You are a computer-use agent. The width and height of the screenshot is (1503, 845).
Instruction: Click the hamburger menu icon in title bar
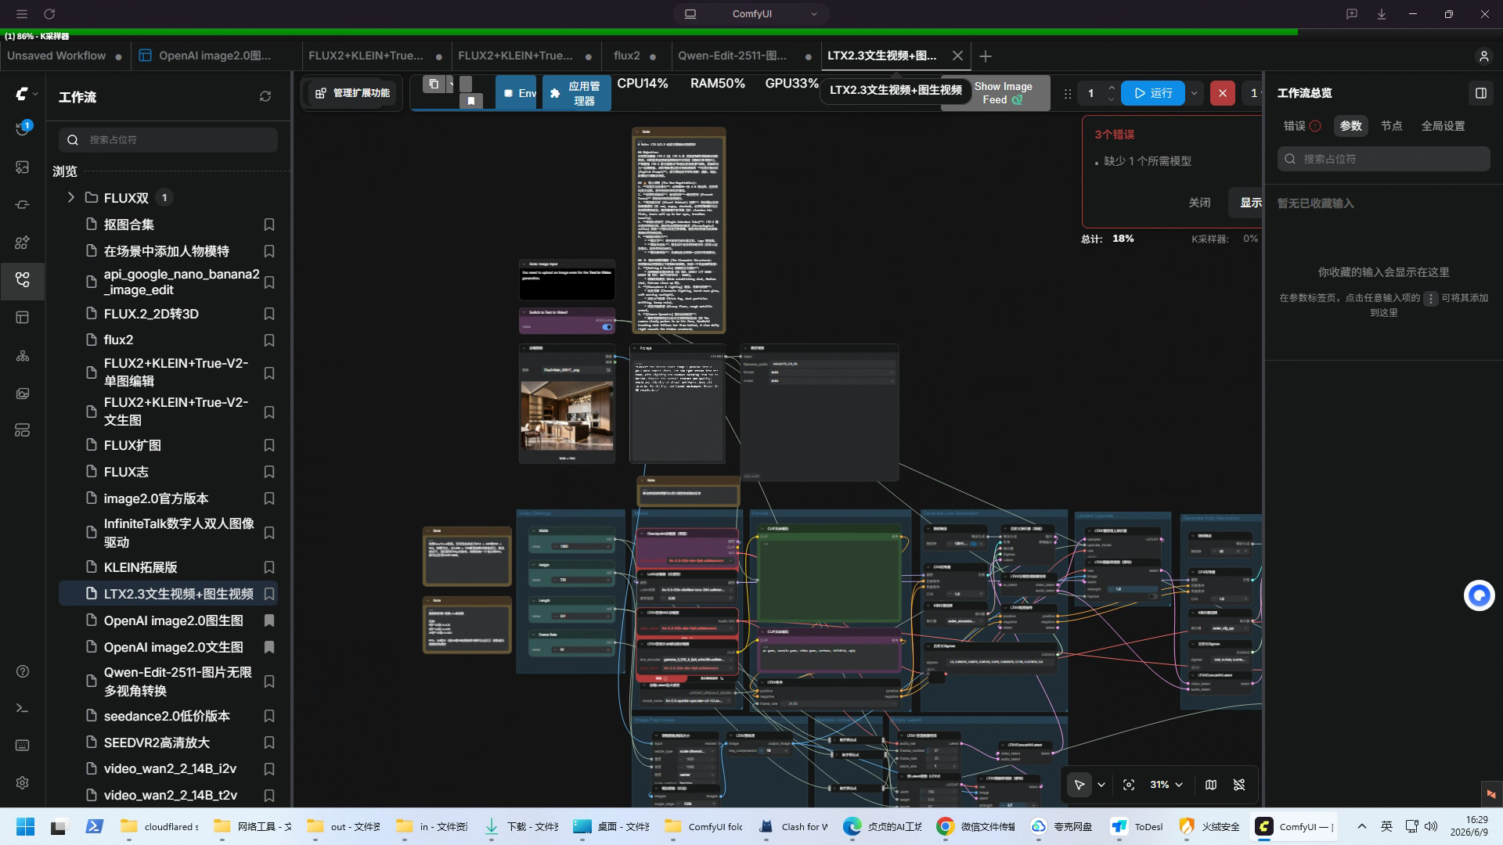(22, 14)
